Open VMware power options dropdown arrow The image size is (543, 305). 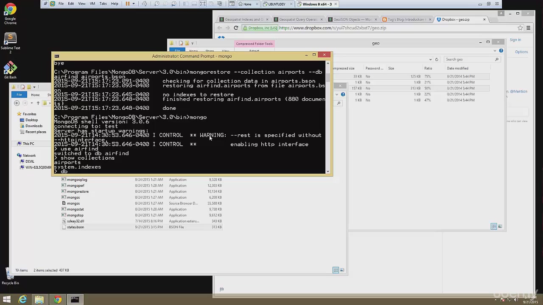coord(133,4)
